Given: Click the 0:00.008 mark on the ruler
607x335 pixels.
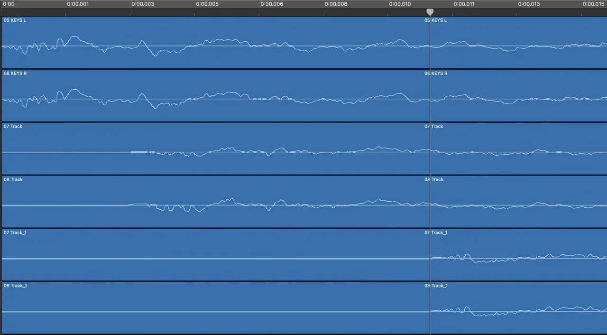Looking at the screenshot, I should pos(336,4).
